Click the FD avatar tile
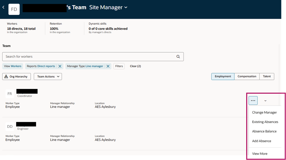Viewport: 286px width, 160px height. point(14,9)
